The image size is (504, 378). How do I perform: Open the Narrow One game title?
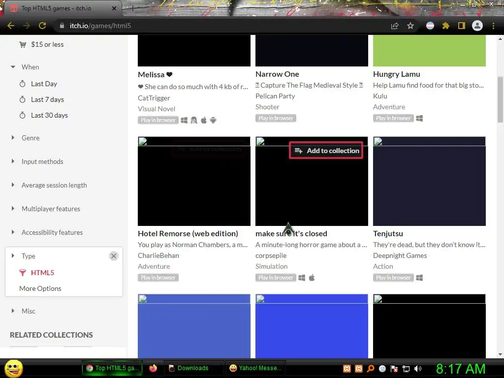[x=278, y=74]
